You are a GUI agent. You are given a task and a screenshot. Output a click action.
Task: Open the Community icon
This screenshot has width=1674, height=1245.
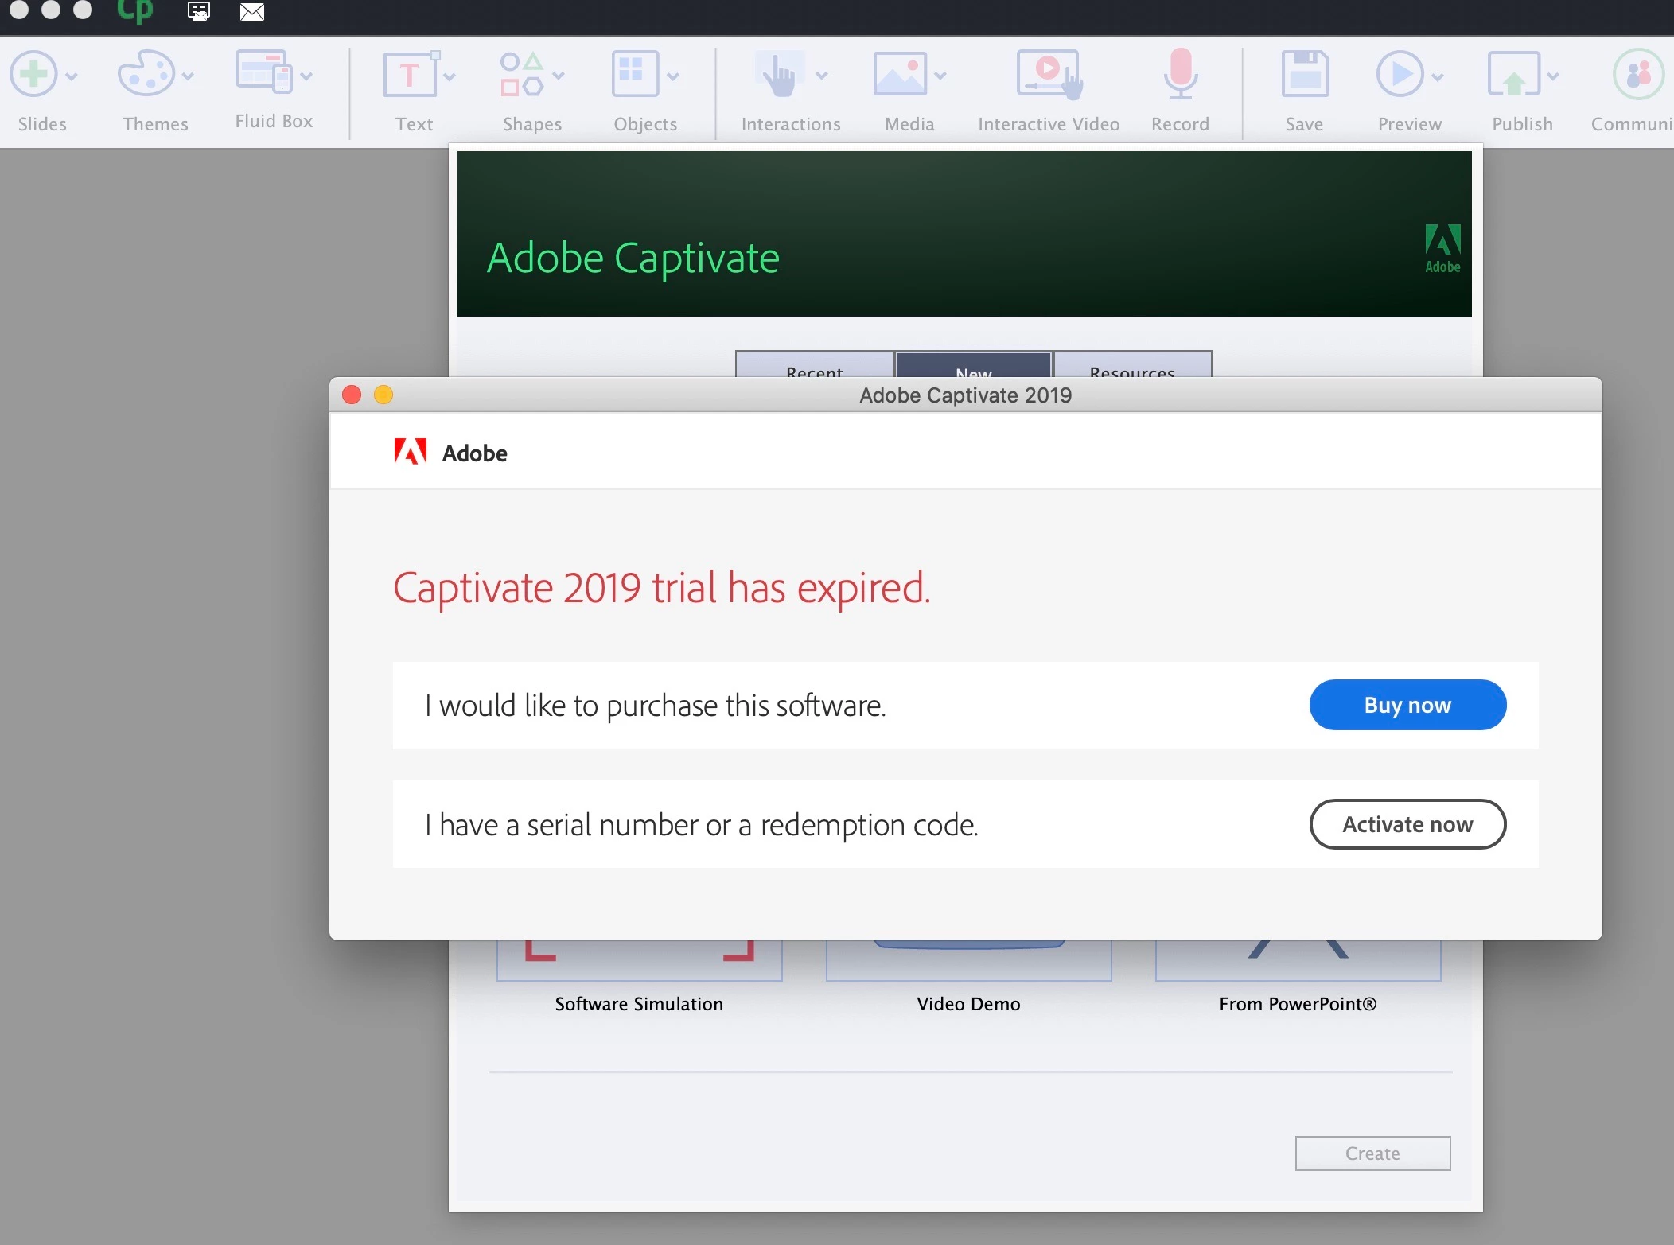[1637, 75]
